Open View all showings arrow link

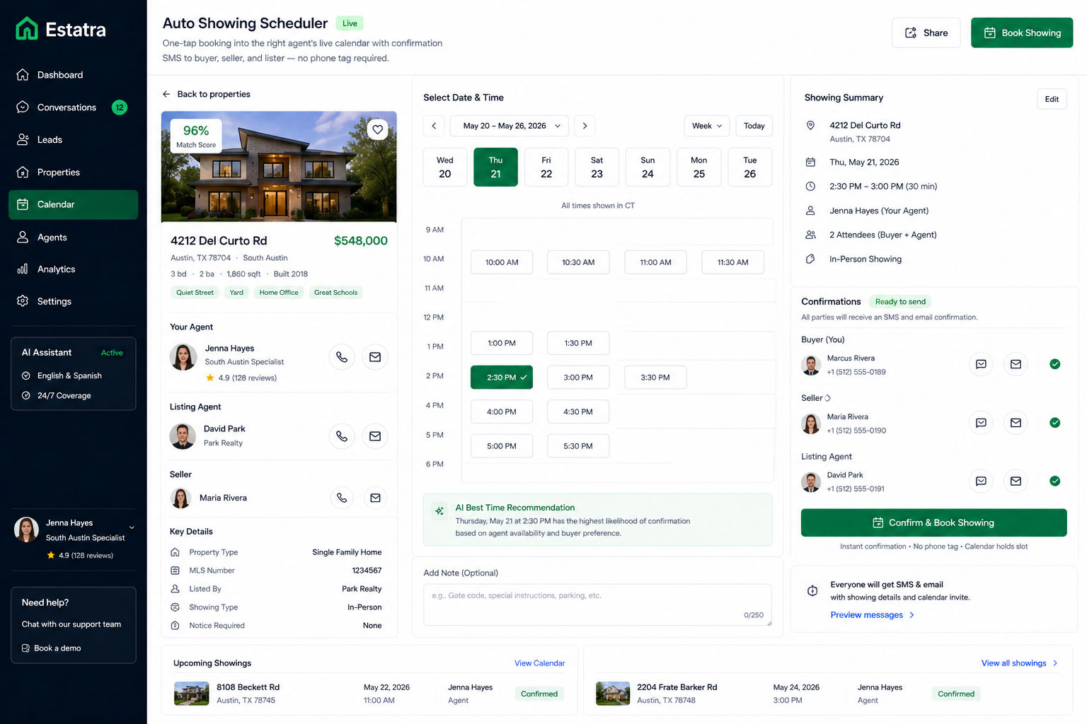coord(1020,663)
